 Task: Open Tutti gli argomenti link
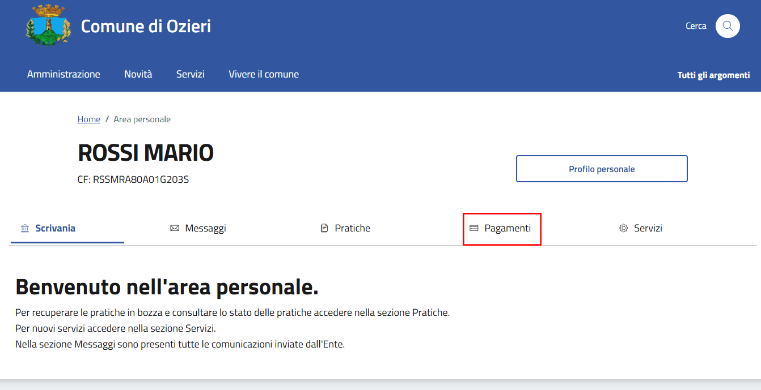[x=714, y=75]
